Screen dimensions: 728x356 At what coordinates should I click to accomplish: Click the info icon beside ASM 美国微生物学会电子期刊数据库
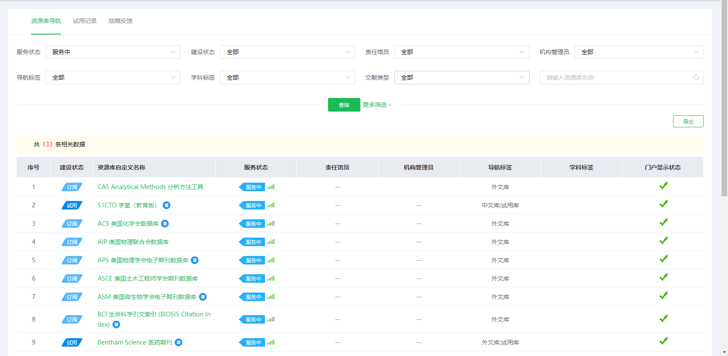point(203,297)
